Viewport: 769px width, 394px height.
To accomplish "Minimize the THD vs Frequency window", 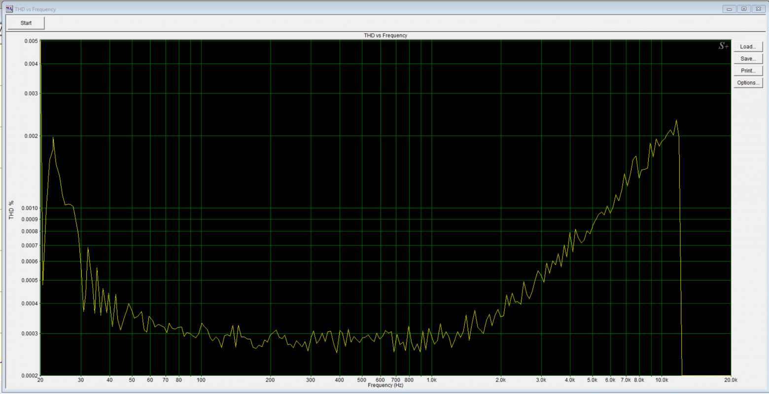I will click(x=730, y=9).
